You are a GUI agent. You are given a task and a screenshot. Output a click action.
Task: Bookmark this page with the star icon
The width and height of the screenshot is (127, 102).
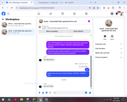[x=98, y=8]
